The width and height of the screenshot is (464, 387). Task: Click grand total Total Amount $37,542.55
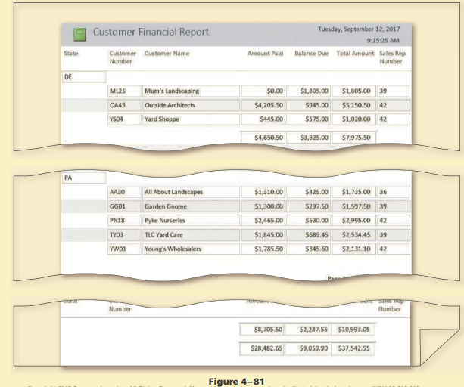tap(353, 348)
